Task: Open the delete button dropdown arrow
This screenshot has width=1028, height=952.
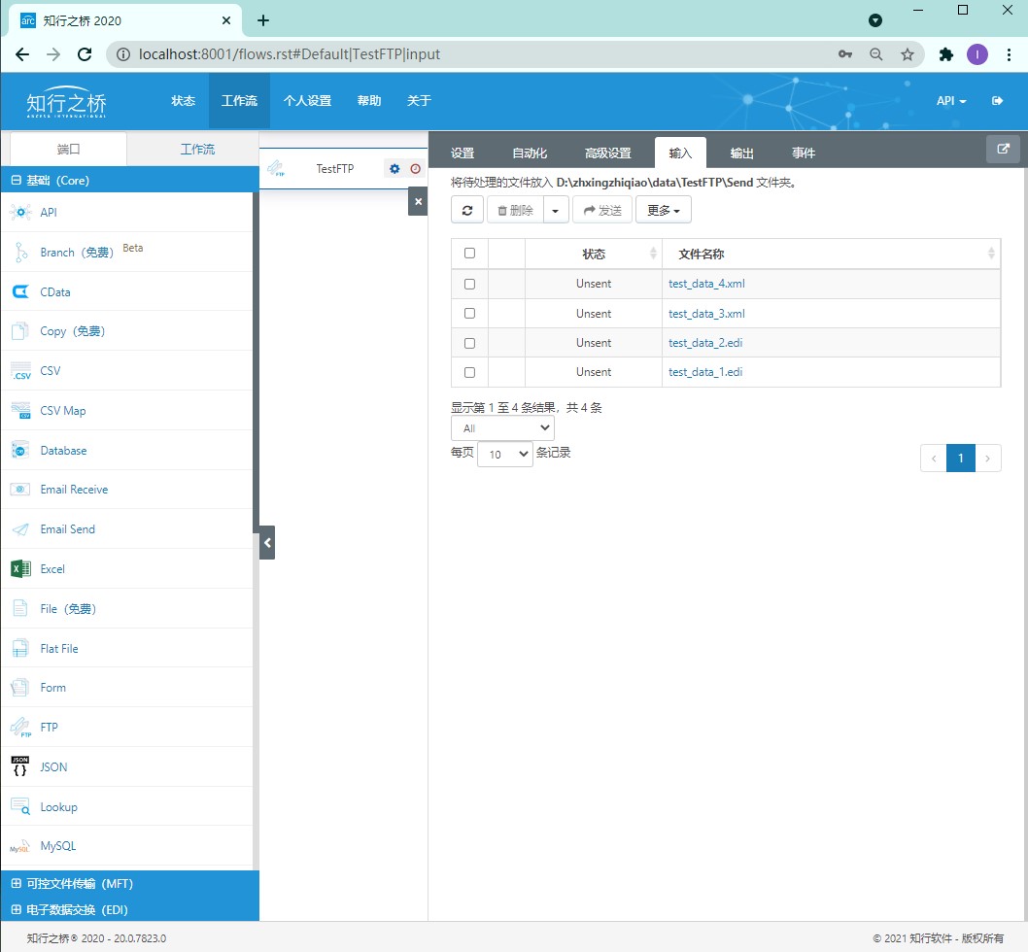Action: 556,211
